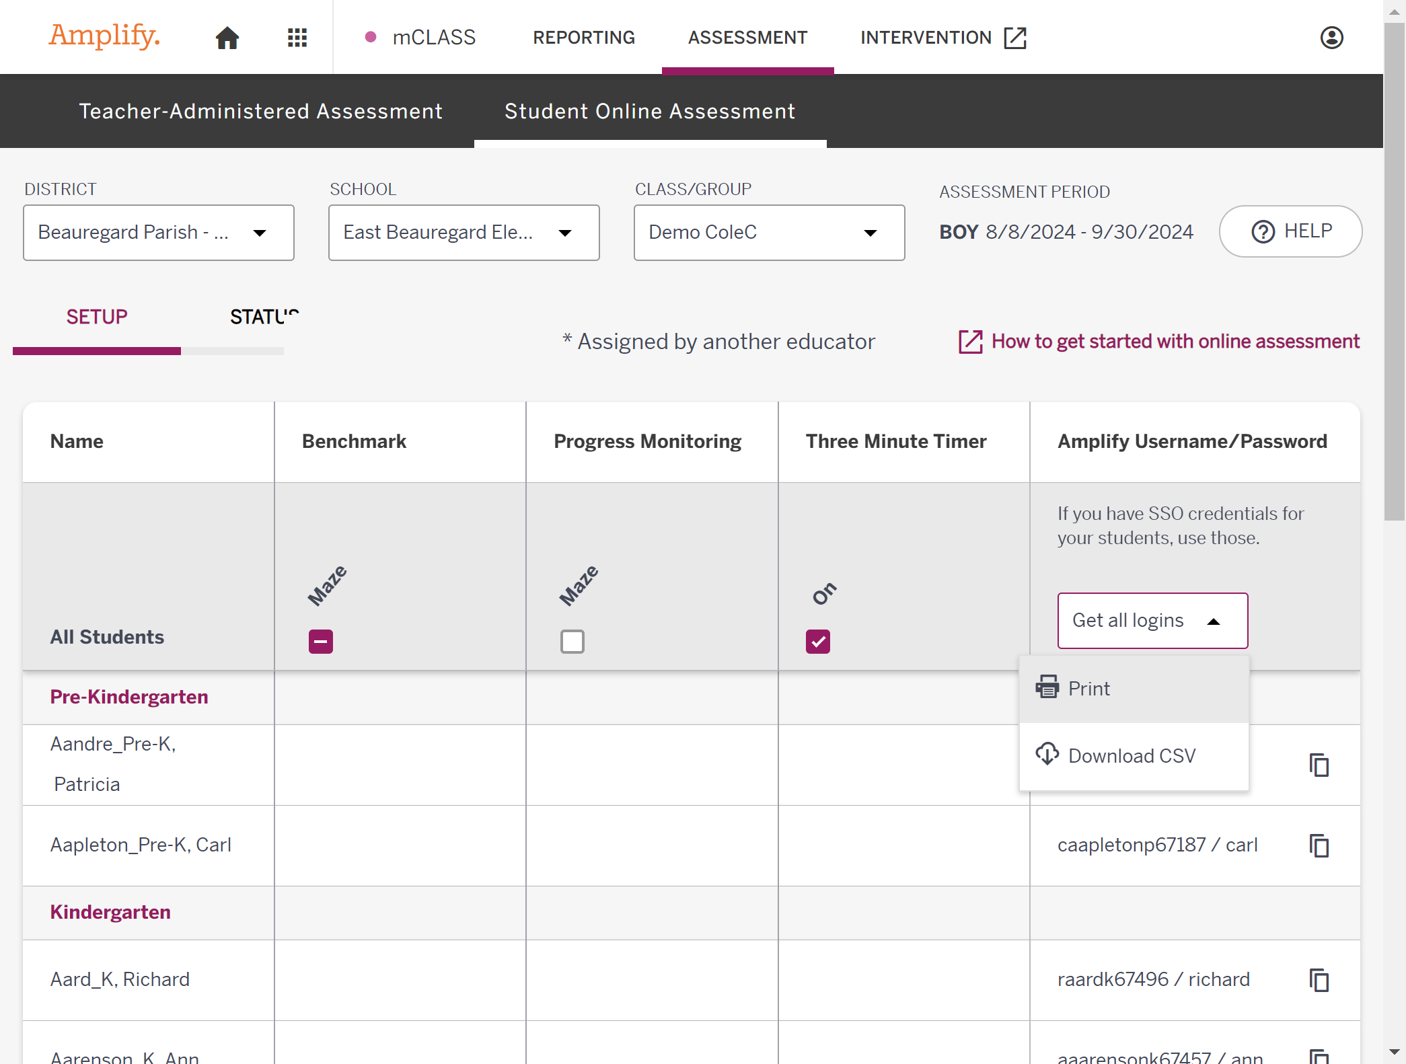Open the user account profile icon
This screenshot has width=1406, height=1064.
point(1331,38)
